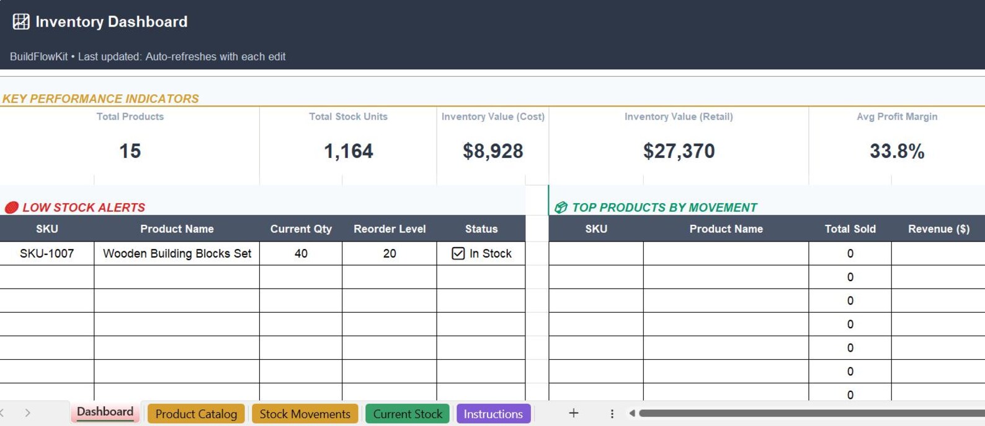This screenshot has width=985, height=426.
Task: Click the Inventory Value Retail $27,370
Action: pyautogui.click(x=679, y=151)
